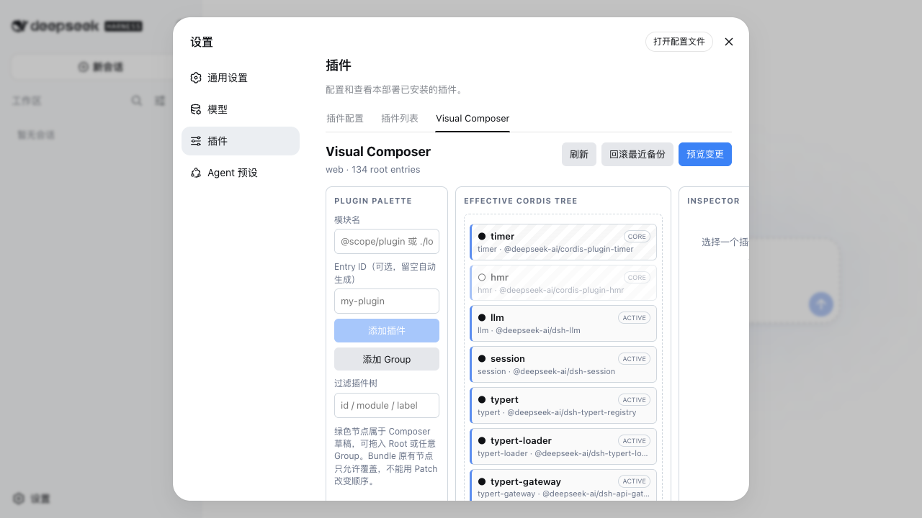Click the 模型 database icon
Image resolution: width=922 pixels, height=518 pixels.
coord(196,109)
